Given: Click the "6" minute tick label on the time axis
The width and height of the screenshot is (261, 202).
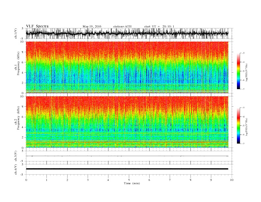Looking at the screenshot, I should [x=149, y=180].
